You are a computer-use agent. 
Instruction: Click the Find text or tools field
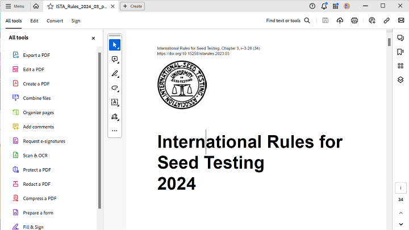click(288, 20)
